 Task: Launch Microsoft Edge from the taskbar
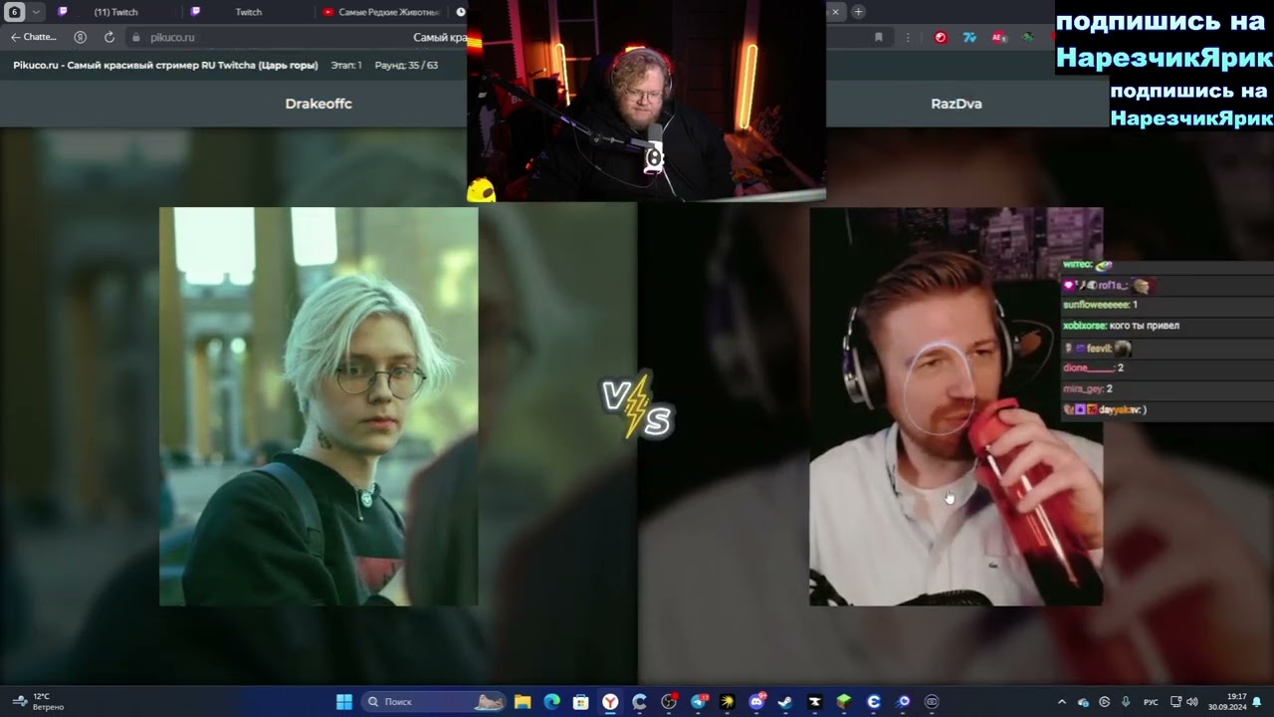pos(551,701)
